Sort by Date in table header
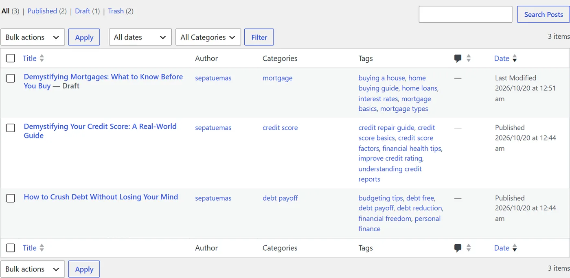 (502, 58)
